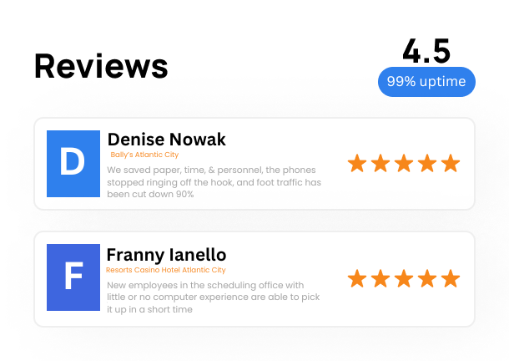Click the Franny Ianello reviewer name

coord(167,255)
